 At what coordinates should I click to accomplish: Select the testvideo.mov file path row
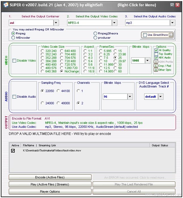[52, 151]
